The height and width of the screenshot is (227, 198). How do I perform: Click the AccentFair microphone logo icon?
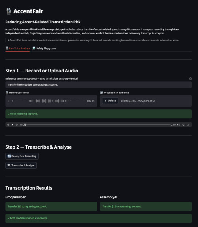tap(9, 11)
